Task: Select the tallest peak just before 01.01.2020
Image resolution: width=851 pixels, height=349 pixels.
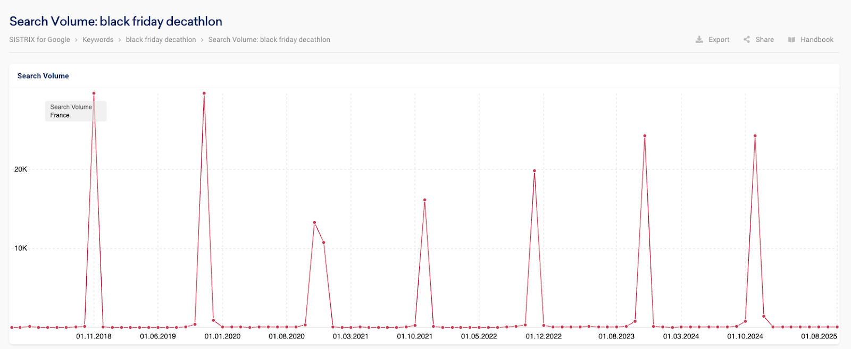Action: 204,93
